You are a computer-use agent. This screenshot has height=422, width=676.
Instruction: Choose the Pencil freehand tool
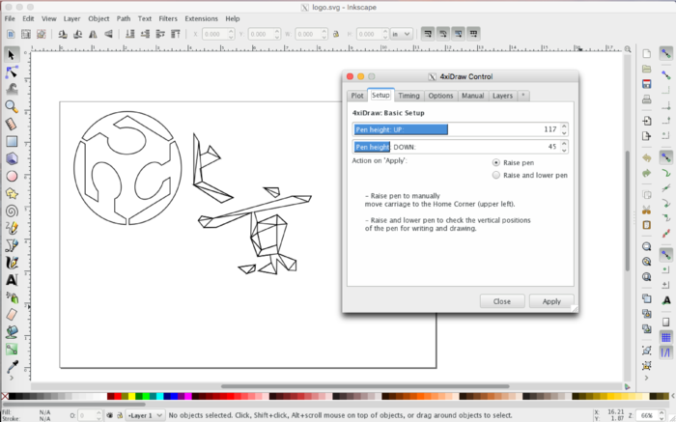click(12, 228)
